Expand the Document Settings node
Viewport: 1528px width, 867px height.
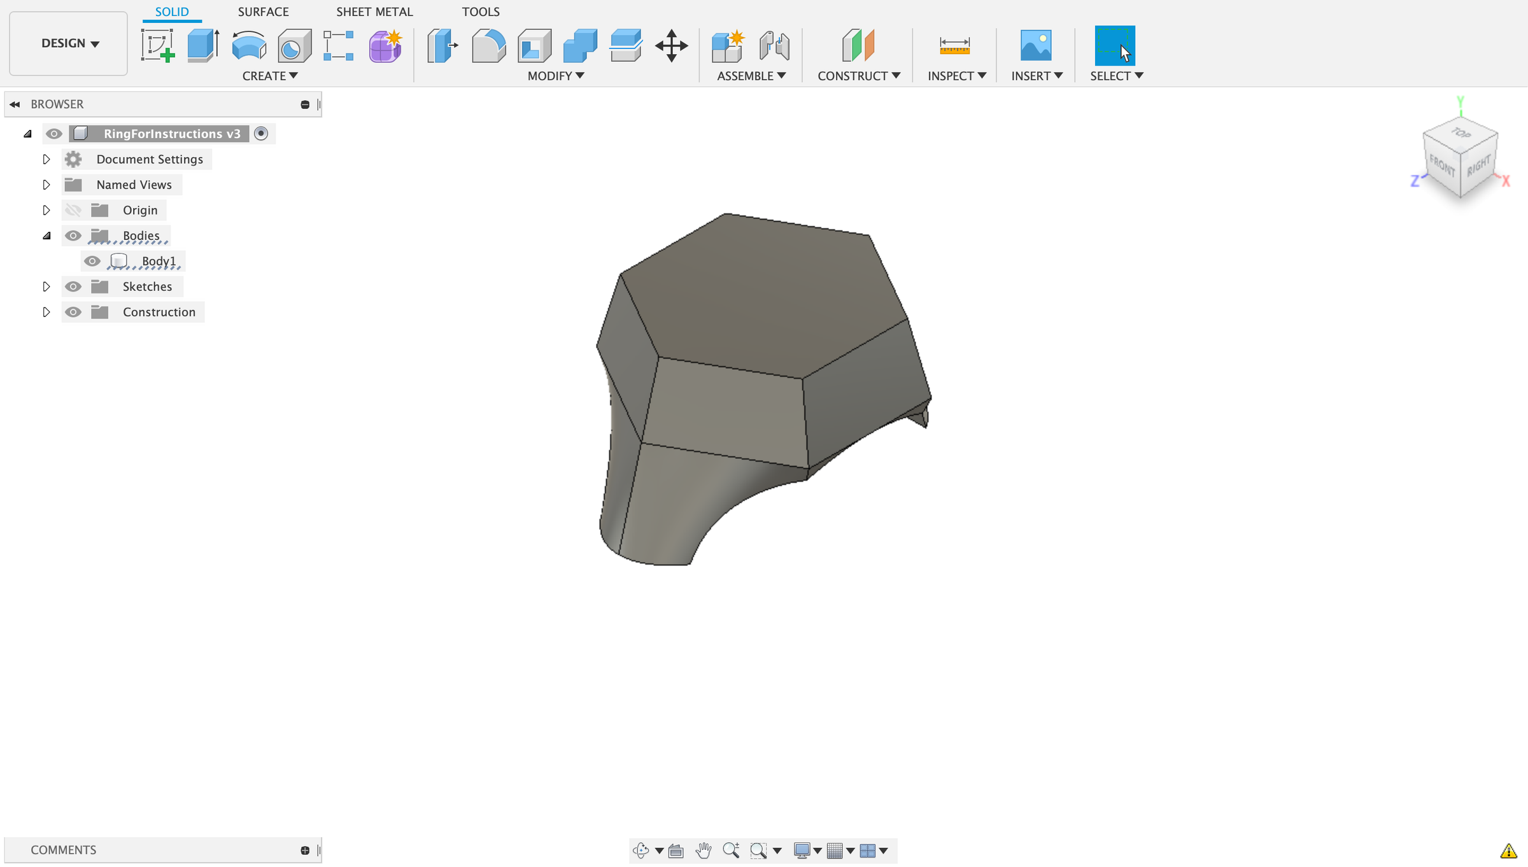pyautogui.click(x=46, y=159)
